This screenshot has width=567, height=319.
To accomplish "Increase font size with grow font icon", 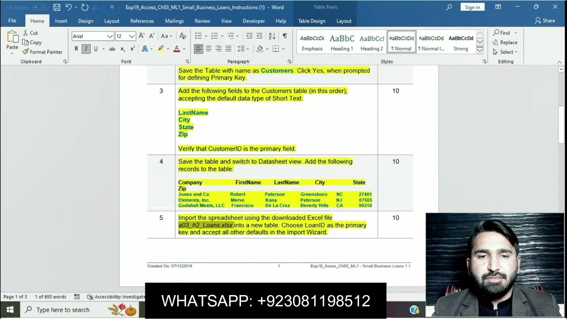I will coord(142,36).
